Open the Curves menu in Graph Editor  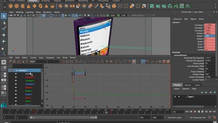tap(33, 58)
